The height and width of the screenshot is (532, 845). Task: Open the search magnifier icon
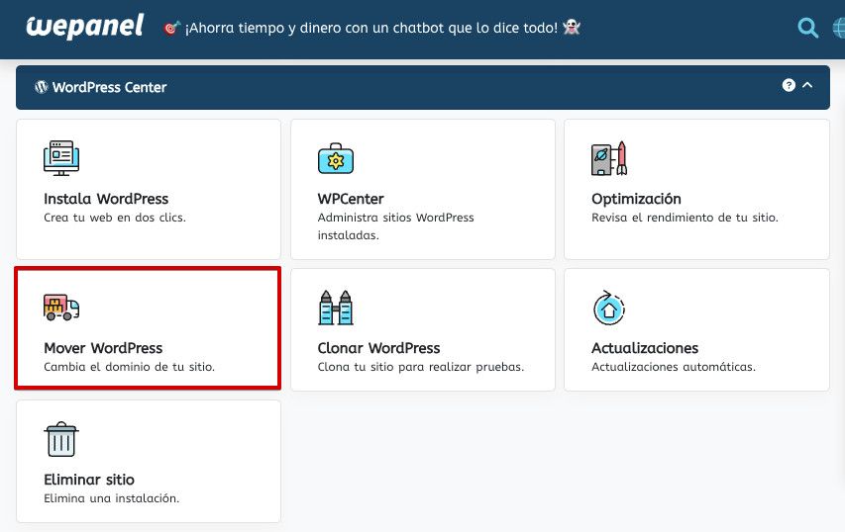point(807,28)
